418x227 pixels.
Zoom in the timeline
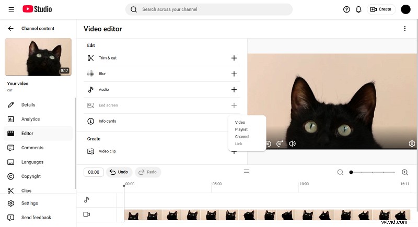(404, 172)
